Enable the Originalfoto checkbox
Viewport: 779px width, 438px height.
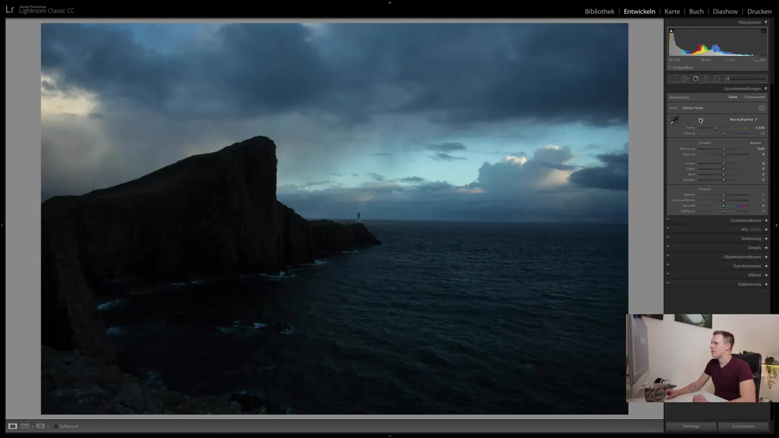pos(671,67)
